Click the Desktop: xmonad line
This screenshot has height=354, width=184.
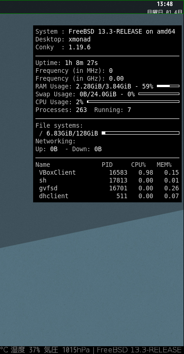pos(63,40)
